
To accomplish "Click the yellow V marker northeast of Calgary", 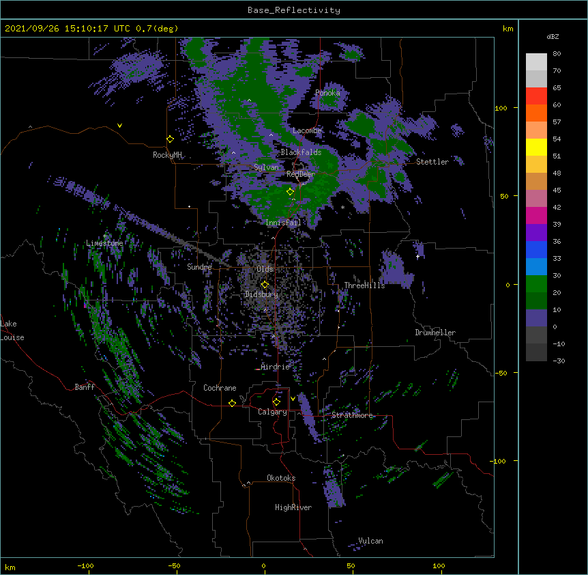I will (x=293, y=399).
